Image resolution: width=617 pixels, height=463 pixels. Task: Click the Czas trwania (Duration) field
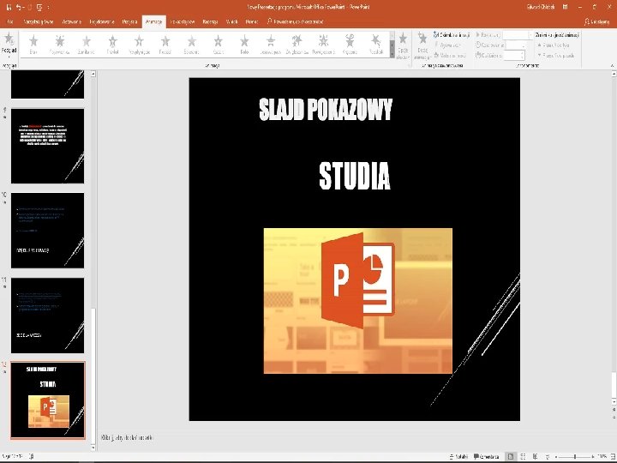(x=516, y=45)
